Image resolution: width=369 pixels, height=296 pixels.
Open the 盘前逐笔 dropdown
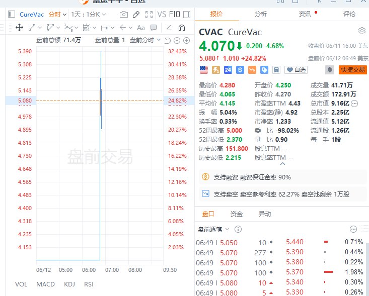click(x=213, y=229)
